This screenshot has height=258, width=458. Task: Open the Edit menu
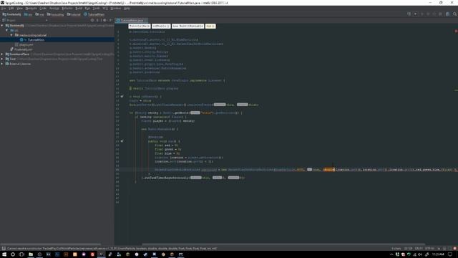[11, 9]
